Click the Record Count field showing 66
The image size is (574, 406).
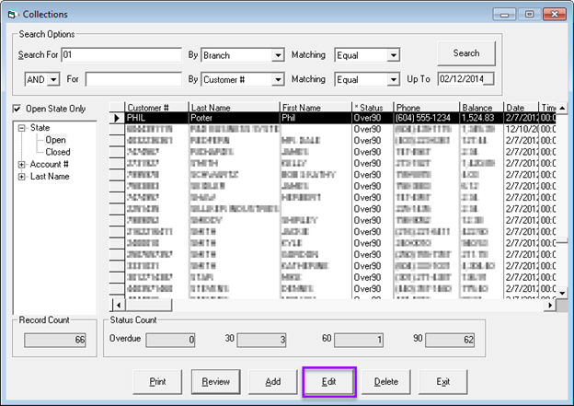(55, 340)
